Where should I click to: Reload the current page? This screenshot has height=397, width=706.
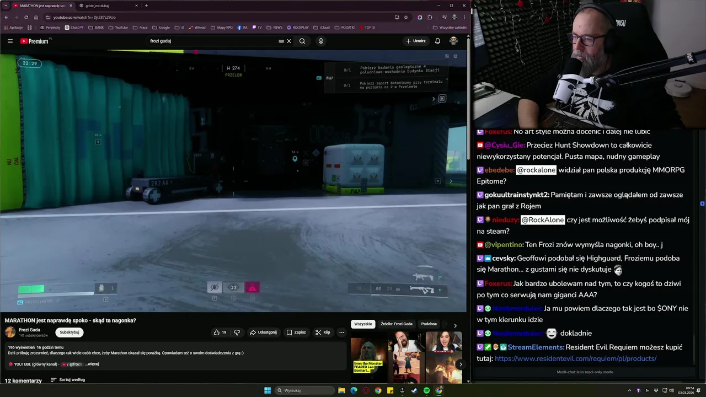[x=26, y=17]
